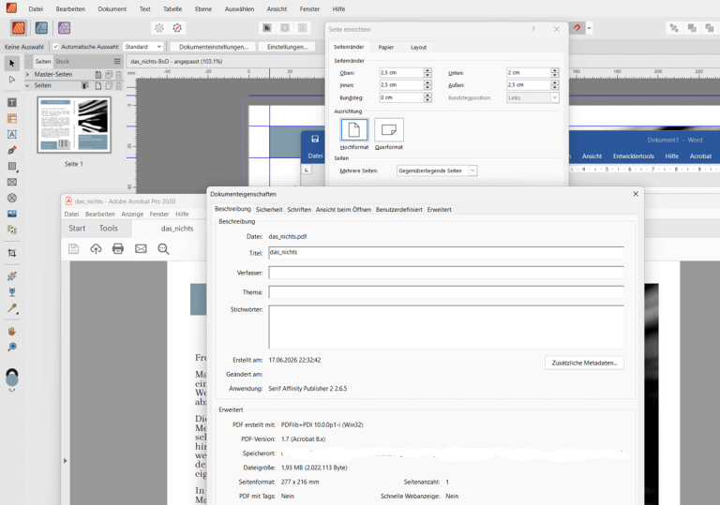720x505 pixels.
Task: Open the Tools tab in Acrobat
Action: tap(109, 229)
